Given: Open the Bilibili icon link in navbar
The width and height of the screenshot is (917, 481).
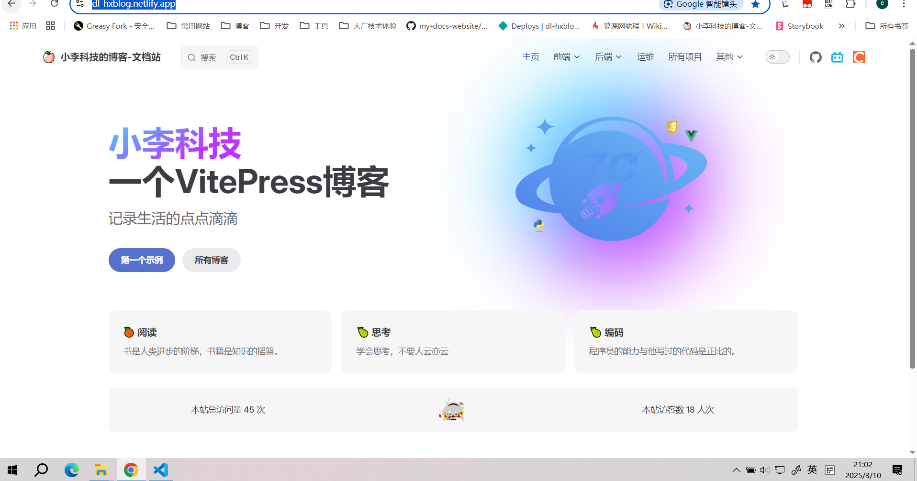Looking at the screenshot, I should (837, 57).
